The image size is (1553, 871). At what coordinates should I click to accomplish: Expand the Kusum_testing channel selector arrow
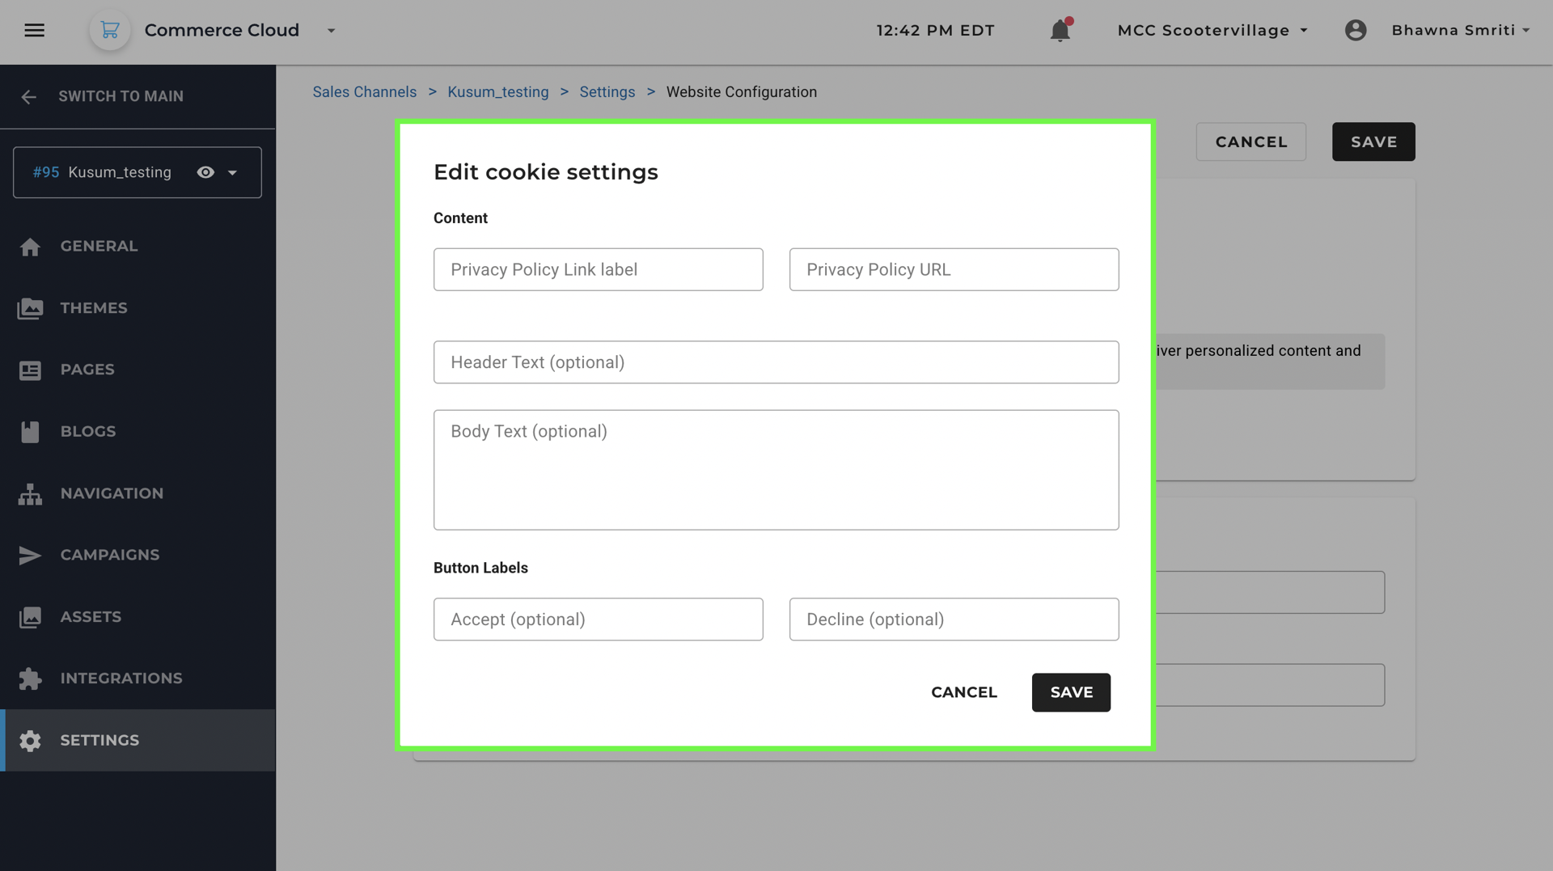coord(233,173)
